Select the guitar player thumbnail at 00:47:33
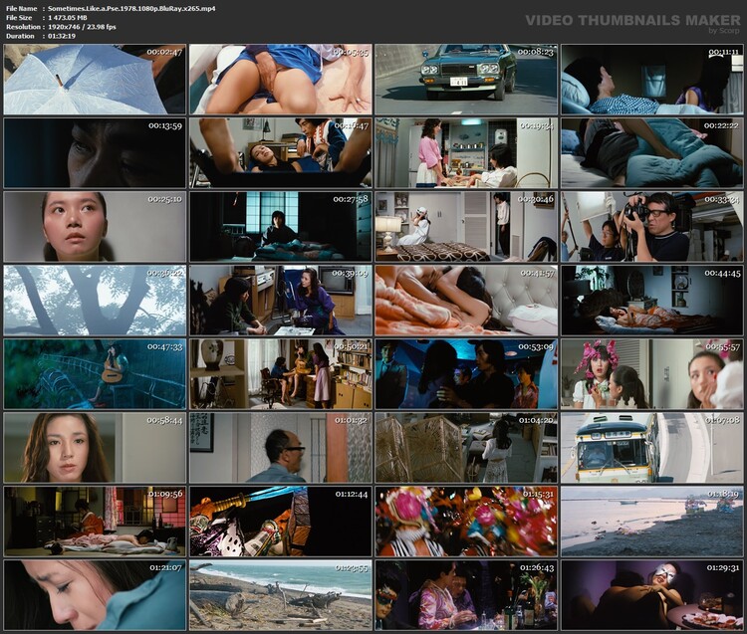 [x=95, y=373]
